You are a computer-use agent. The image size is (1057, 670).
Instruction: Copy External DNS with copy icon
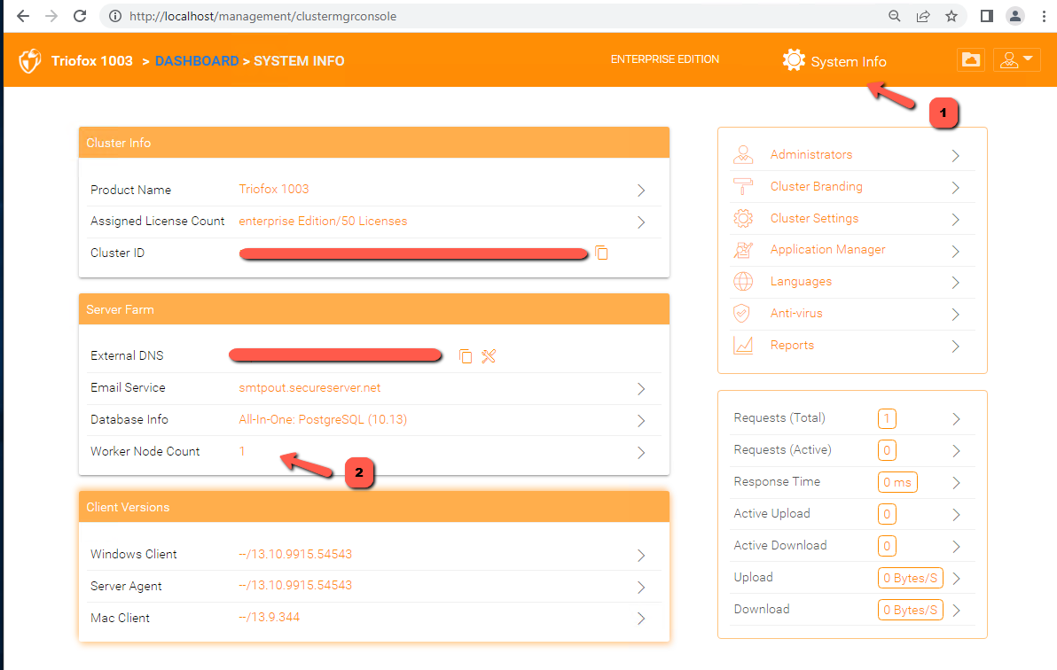point(466,356)
